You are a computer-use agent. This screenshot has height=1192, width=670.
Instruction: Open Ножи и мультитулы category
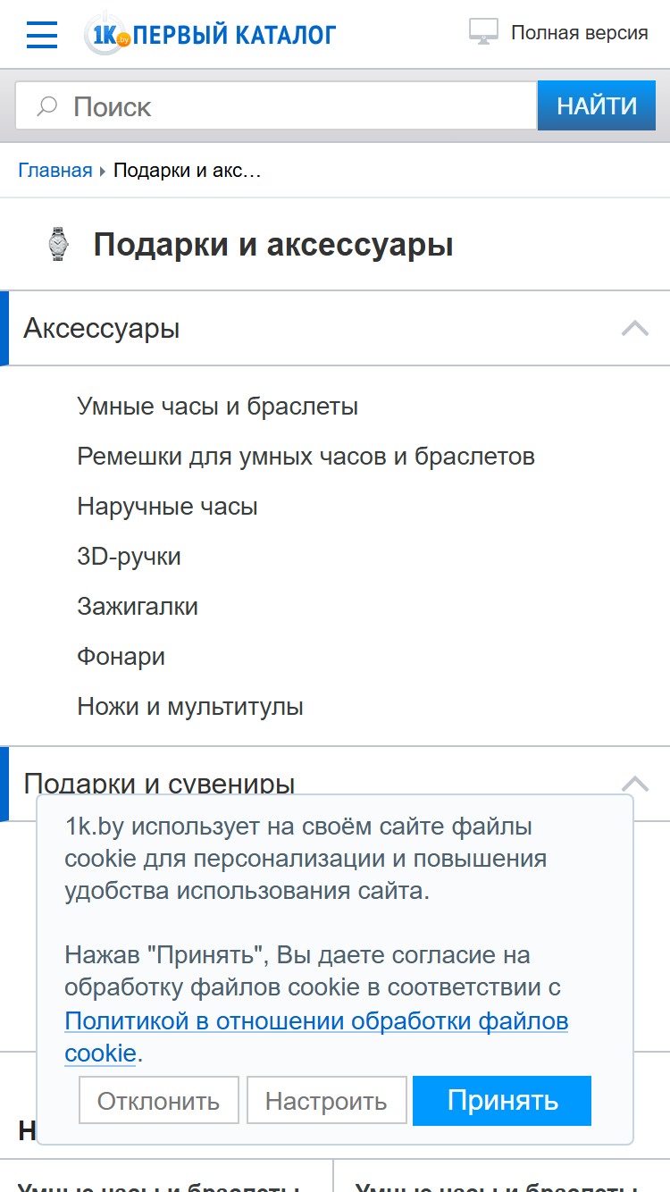pos(190,707)
